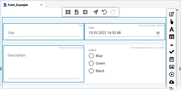
Task: Choose the button element with pointing hand icon
Action: tap(171, 22)
